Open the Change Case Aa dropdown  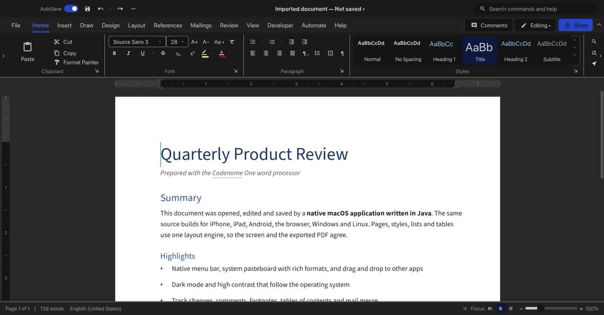219,42
